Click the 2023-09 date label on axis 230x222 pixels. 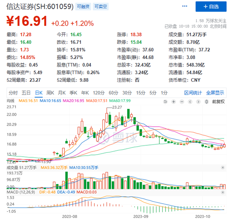click(x=141, y=217)
